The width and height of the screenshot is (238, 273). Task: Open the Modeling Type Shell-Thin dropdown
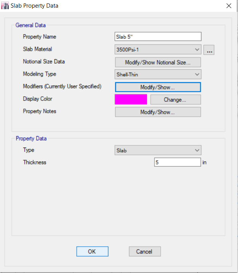point(158,75)
